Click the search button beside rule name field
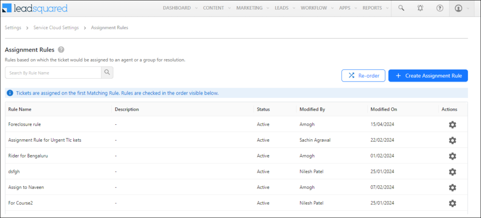Viewport: 481px width, 218px height. point(107,73)
